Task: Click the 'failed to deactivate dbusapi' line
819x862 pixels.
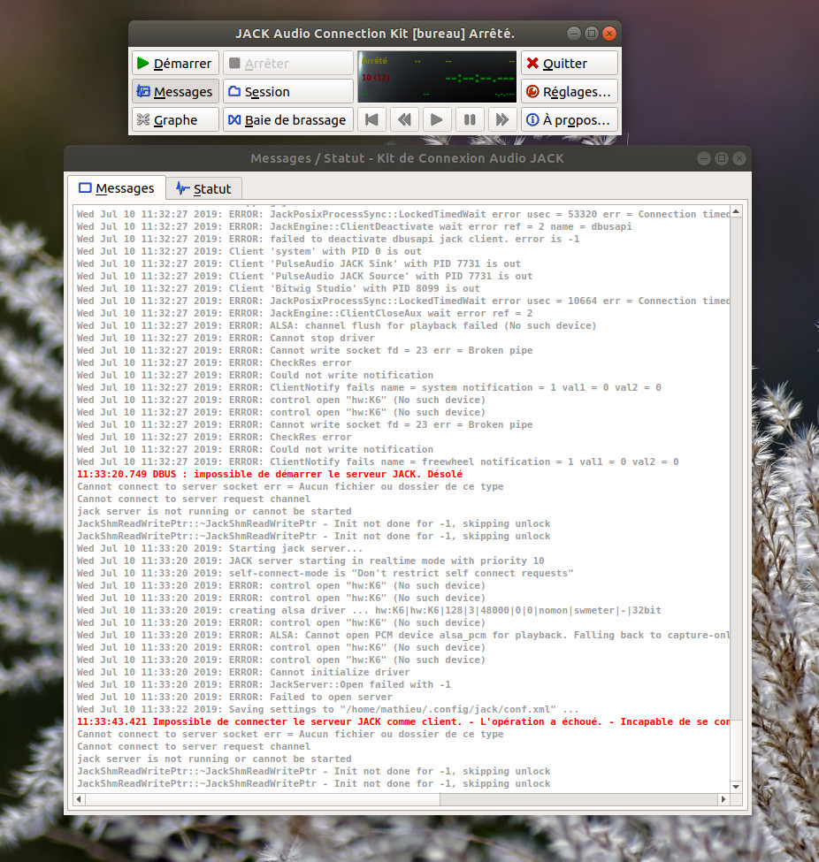Action: pos(328,239)
